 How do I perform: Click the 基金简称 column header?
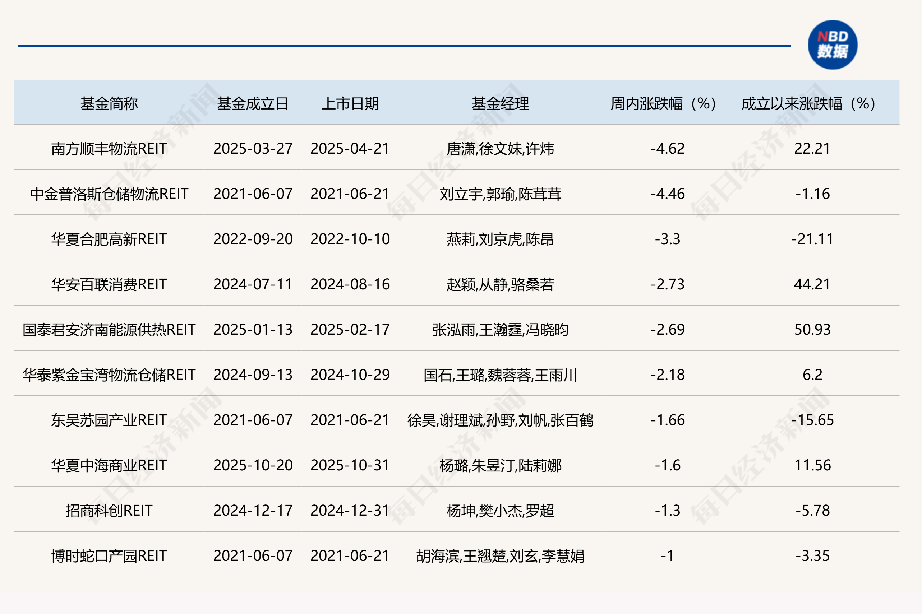click(109, 104)
